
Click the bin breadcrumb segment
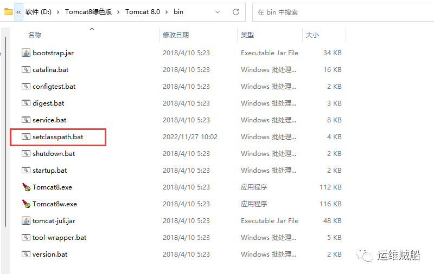point(178,12)
